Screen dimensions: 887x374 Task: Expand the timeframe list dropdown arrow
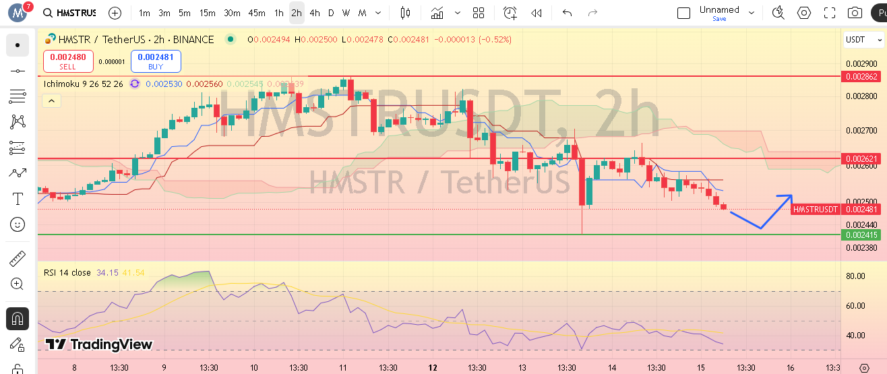tap(379, 13)
